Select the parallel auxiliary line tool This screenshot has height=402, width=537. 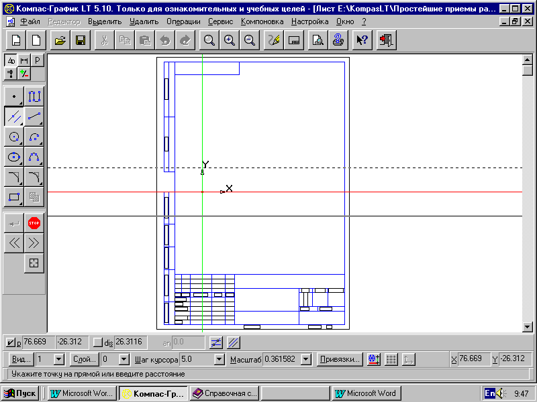click(13, 117)
